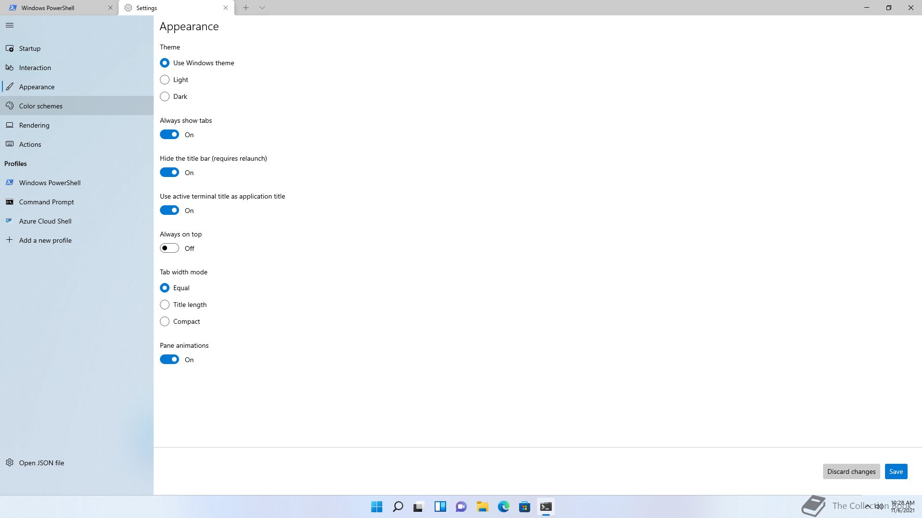922x518 pixels.
Task: Open the new tab dropdown arrow
Action: (x=262, y=8)
